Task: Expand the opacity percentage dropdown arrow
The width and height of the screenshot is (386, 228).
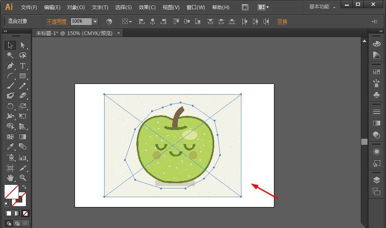Action: (x=95, y=21)
